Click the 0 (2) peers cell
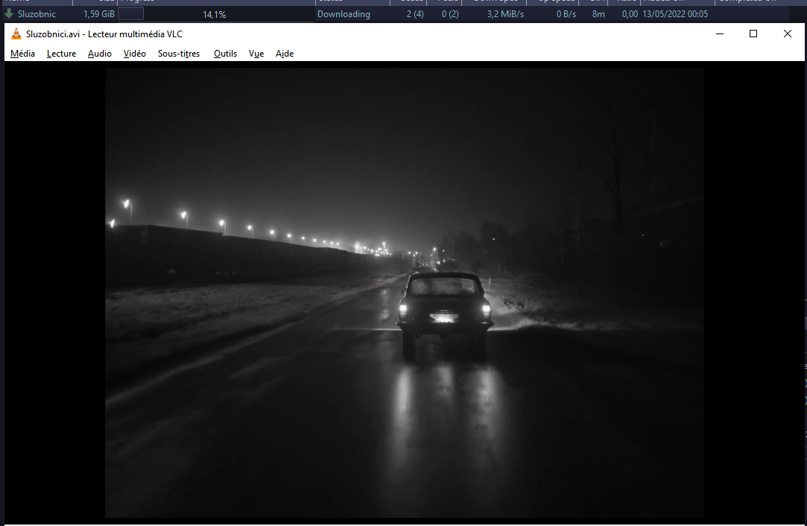The image size is (807, 526). pyautogui.click(x=450, y=14)
